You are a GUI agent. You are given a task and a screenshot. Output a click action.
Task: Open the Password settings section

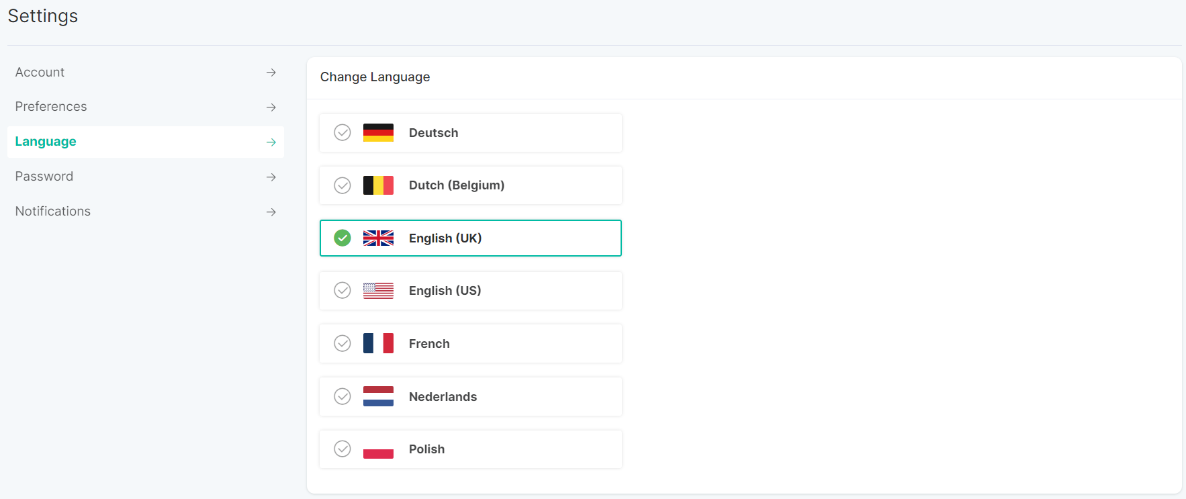coord(146,177)
